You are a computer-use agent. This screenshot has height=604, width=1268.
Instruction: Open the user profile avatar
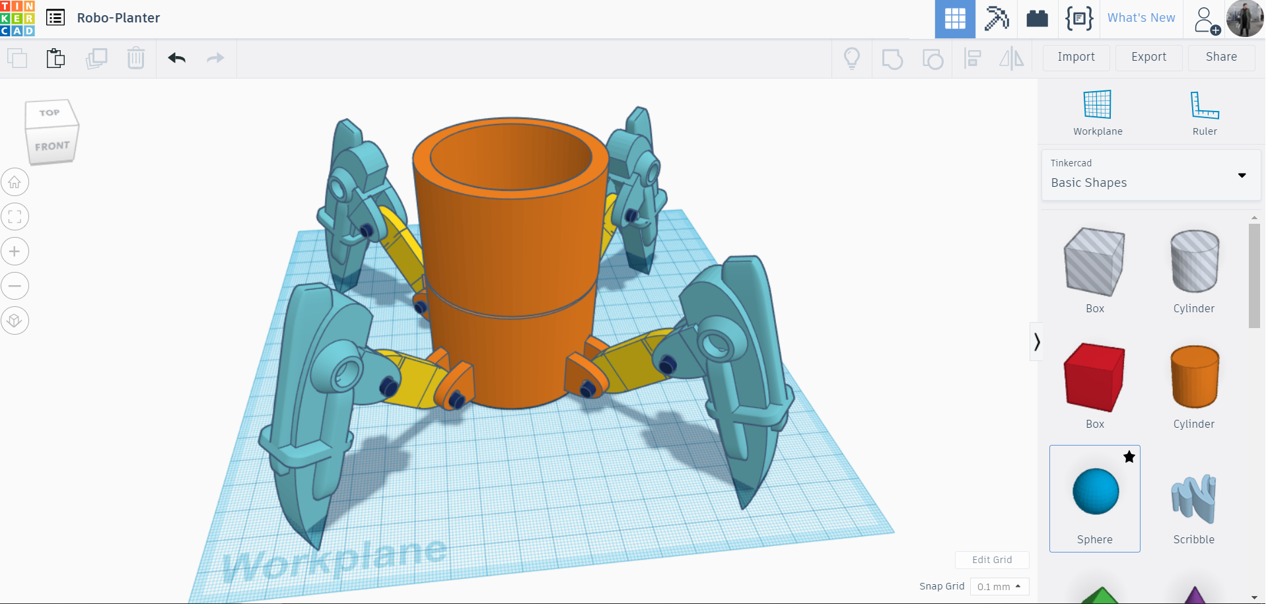tap(1245, 18)
